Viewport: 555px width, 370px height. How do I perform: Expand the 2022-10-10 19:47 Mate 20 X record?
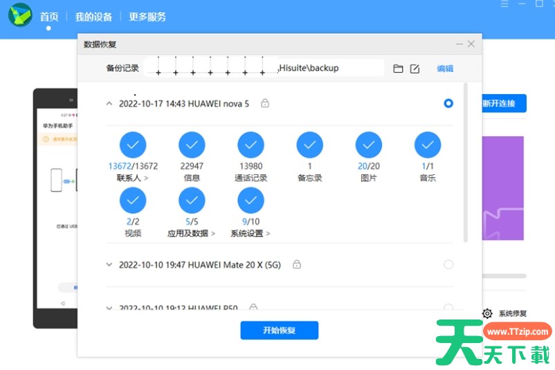click(x=109, y=264)
